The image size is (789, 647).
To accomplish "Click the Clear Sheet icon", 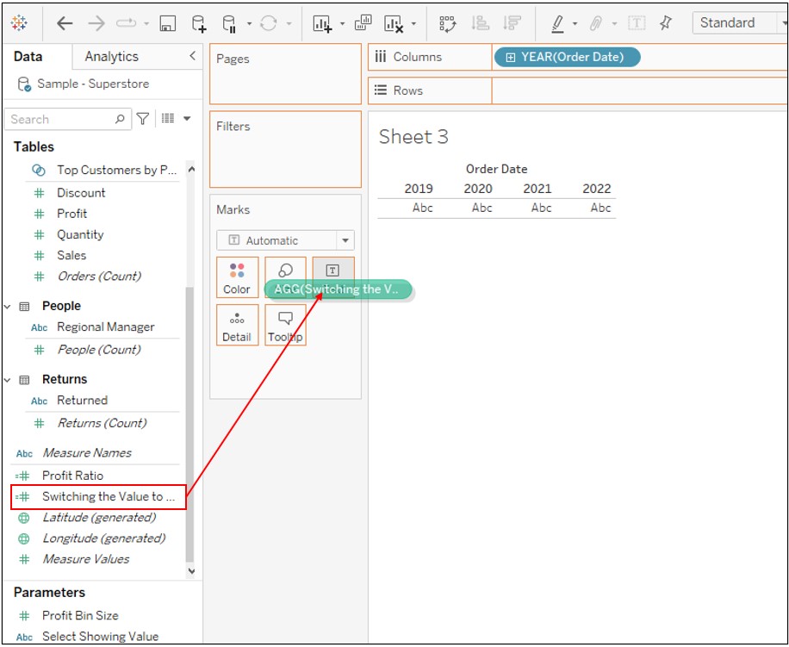I will pos(394,23).
